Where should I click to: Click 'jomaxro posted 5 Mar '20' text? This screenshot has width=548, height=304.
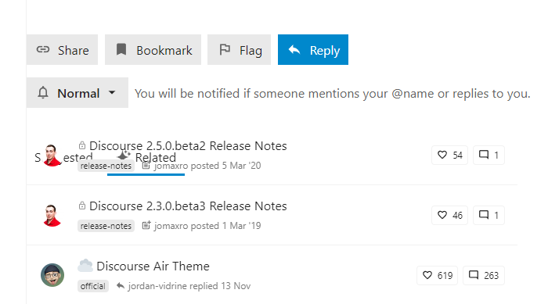pyautogui.click(x=207, y=166)
